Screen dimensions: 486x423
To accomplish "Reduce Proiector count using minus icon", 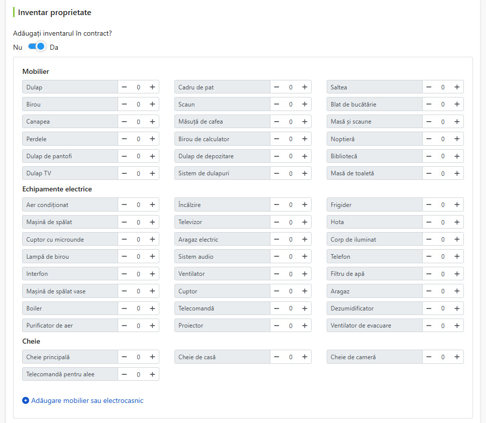I will click(x=276, y=326).
